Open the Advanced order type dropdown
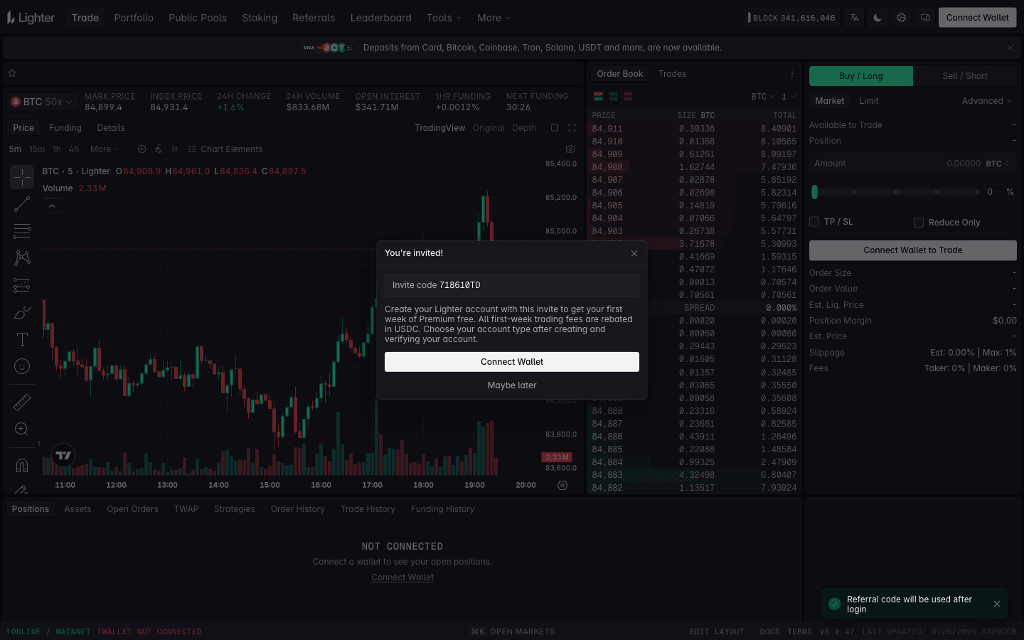Image resolution: width=1024 pixels, height=640 pixels. 986,101
